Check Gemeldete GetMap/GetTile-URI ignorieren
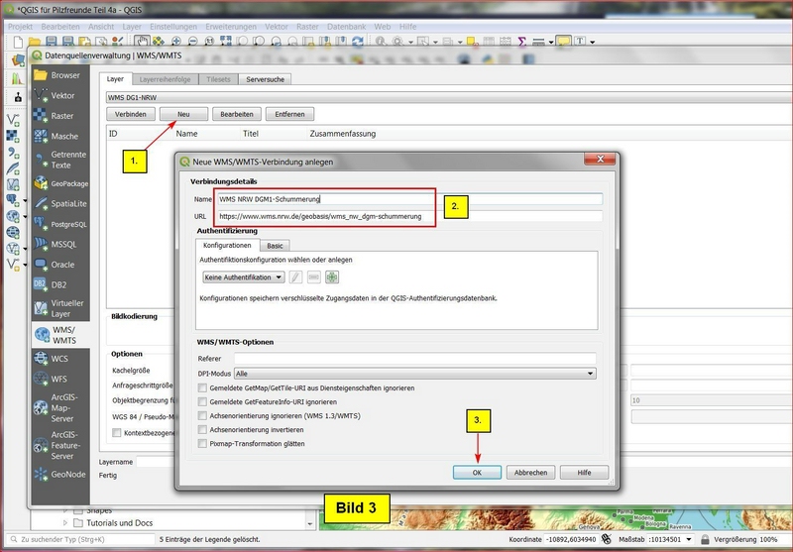The width and height of the screenshot is (793, 552). 202,387
